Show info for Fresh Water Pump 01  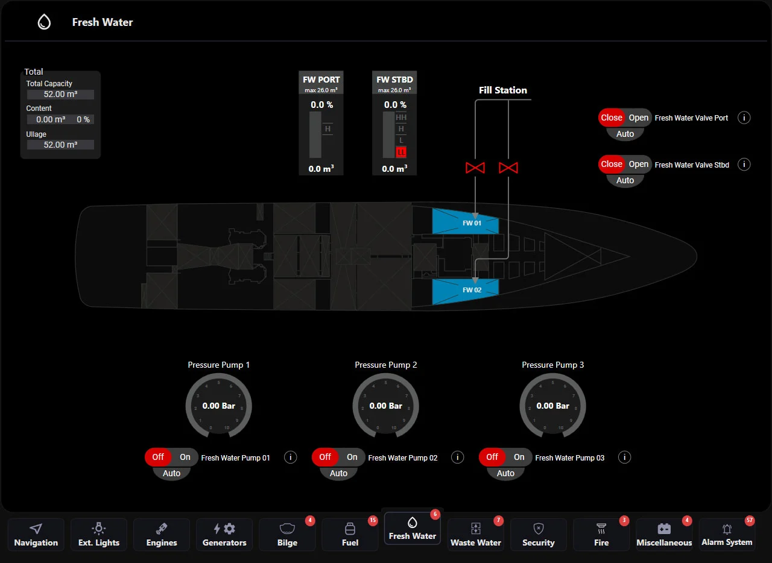(x=291, y=458)
